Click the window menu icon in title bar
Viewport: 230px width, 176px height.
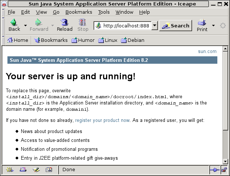tap(4, 4)
